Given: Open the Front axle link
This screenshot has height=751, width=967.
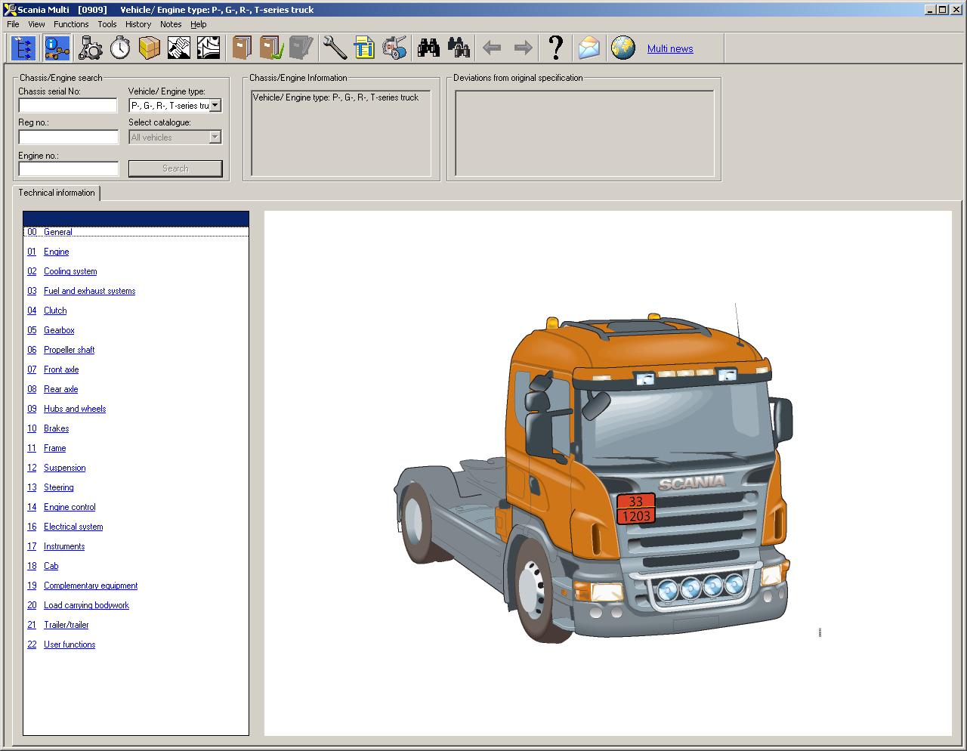Looking at the screenshot, I should [61, 369].
